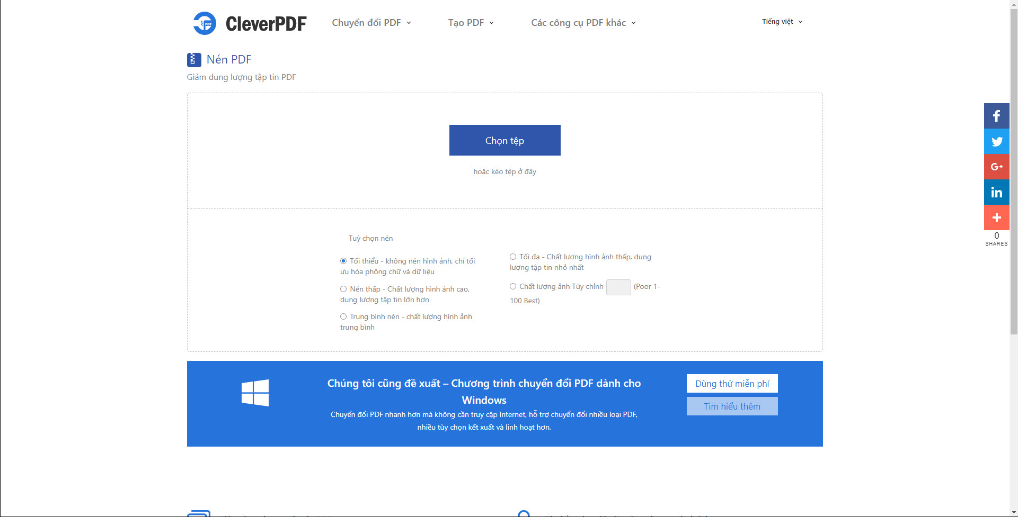The height and width of the screenshot is (517, 1018).
Task: Click the Nén PDF compress icon
Action: click(194, 60)
